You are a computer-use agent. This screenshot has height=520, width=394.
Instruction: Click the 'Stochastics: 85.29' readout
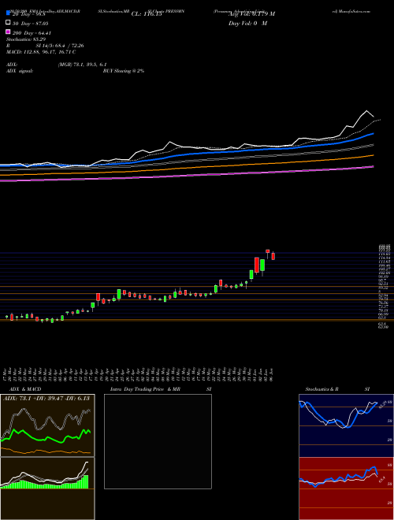tap(26, 39)
